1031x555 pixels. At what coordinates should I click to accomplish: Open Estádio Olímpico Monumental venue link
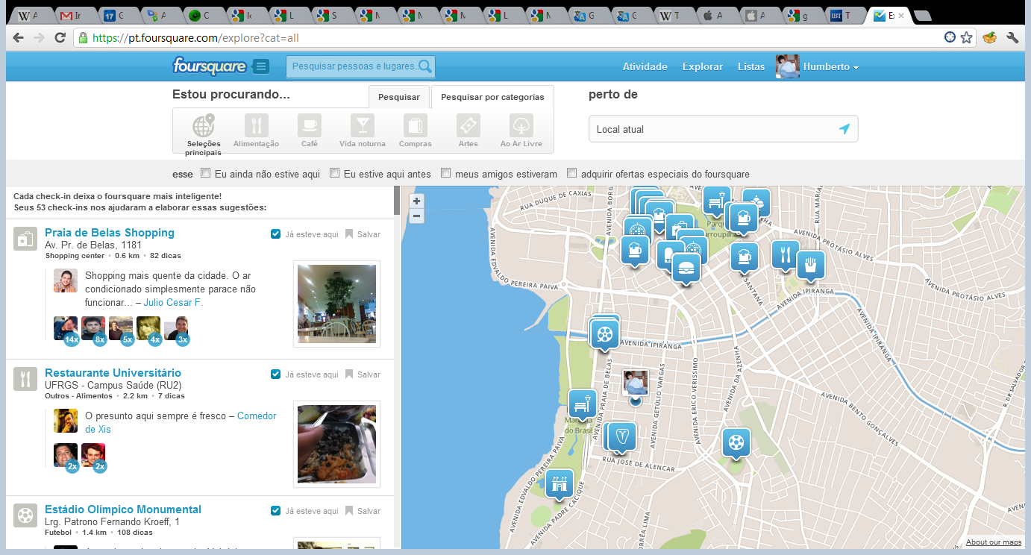coord(123,509)
